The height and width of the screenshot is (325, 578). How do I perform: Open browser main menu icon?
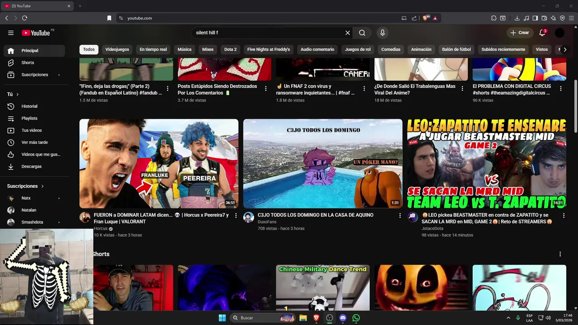coord(571,18)
